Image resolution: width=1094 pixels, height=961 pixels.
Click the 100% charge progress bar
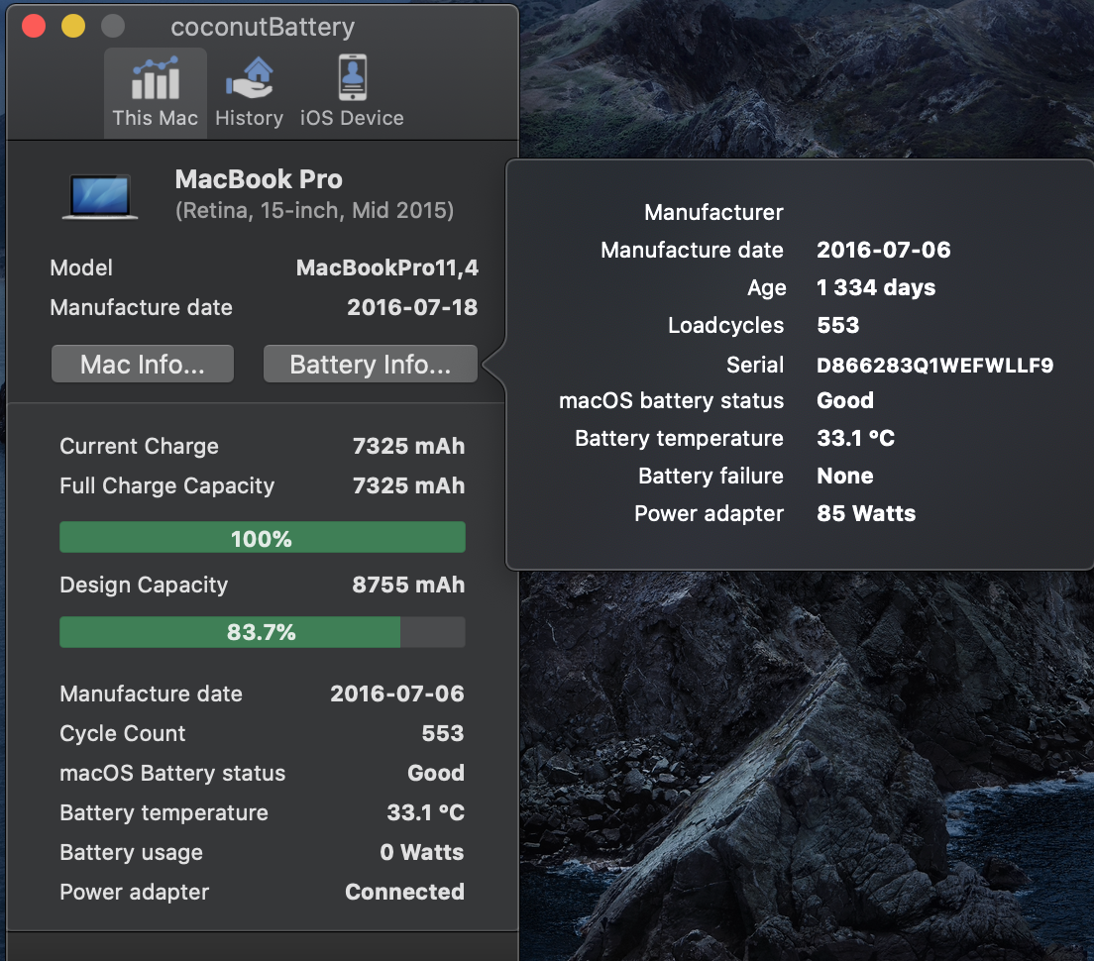(x=263, y=537)
